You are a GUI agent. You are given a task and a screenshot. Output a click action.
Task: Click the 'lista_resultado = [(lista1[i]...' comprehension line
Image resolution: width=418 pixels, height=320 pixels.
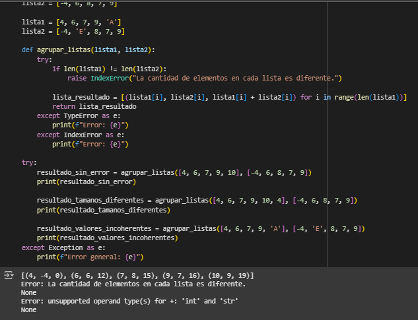click(230, 97)
